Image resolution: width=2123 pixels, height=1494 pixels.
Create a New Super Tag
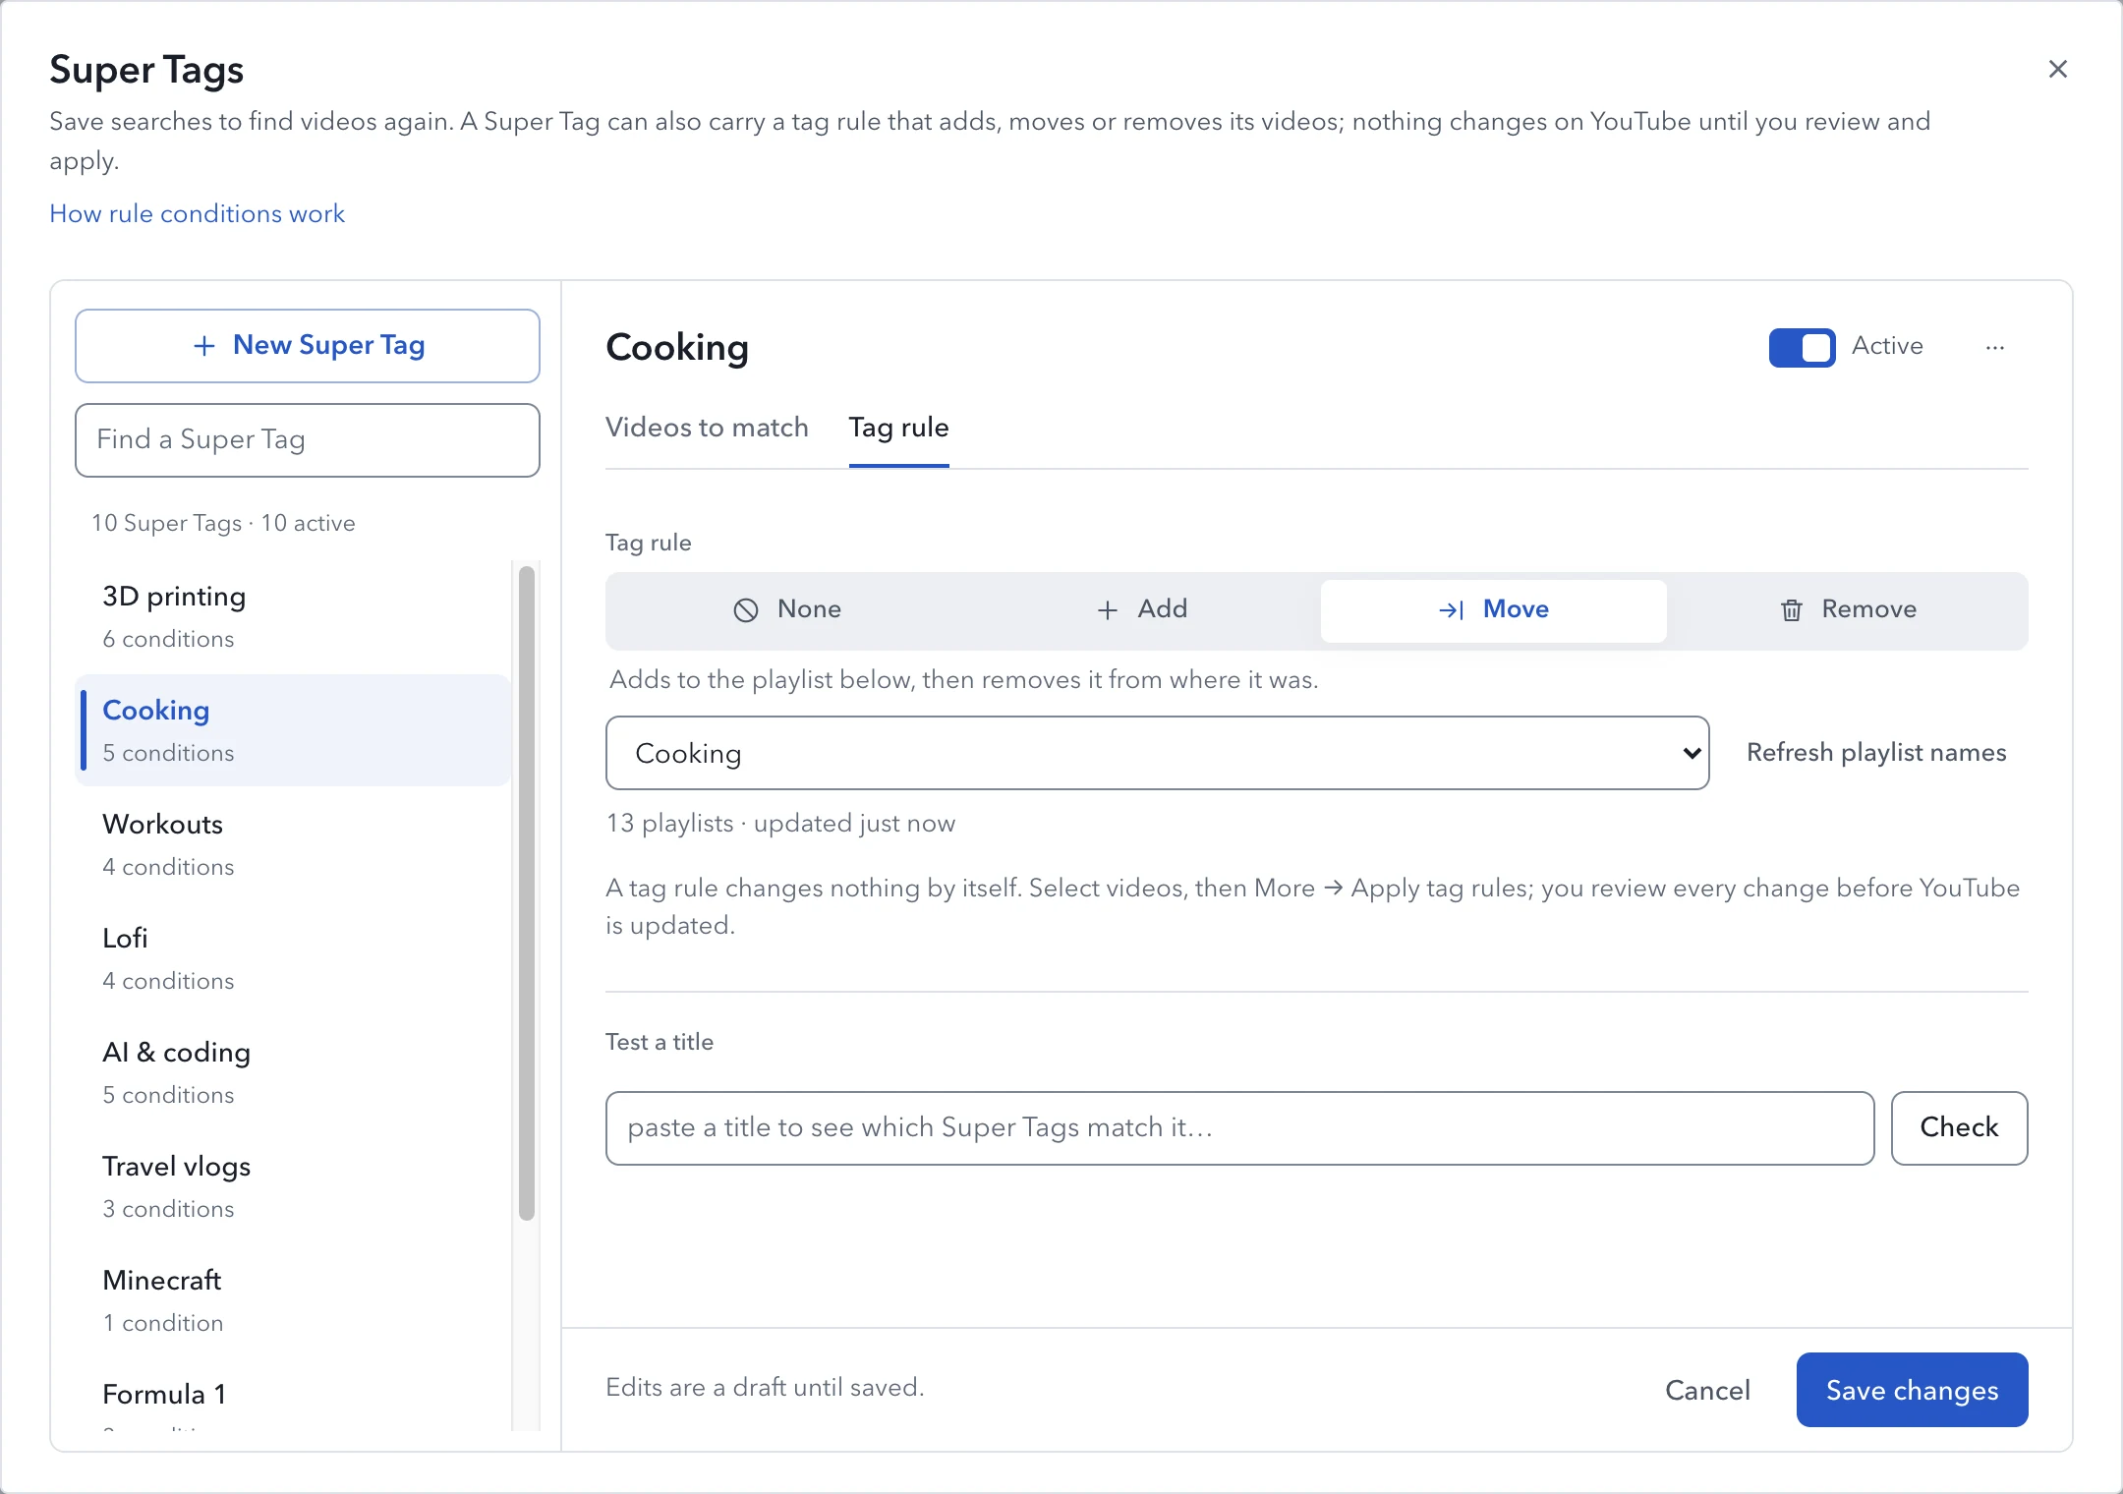[x=308, y=346]
